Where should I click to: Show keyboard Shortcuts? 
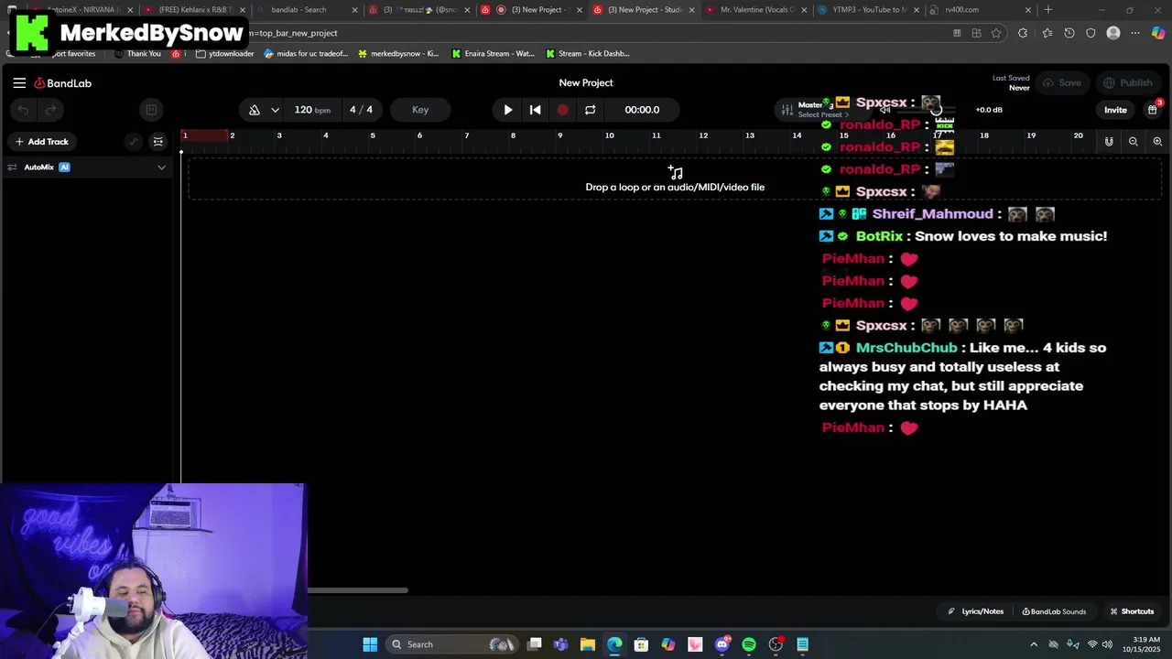click(x=1132, y=611)
